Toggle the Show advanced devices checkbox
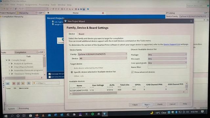210x118 pixels. 132,72
